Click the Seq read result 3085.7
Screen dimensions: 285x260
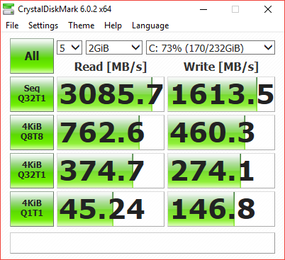(x=111, y=94)
